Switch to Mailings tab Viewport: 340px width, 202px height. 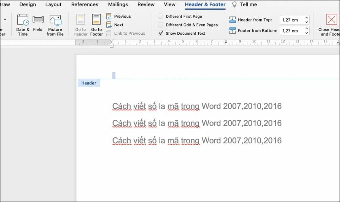[x=118, y=4]
